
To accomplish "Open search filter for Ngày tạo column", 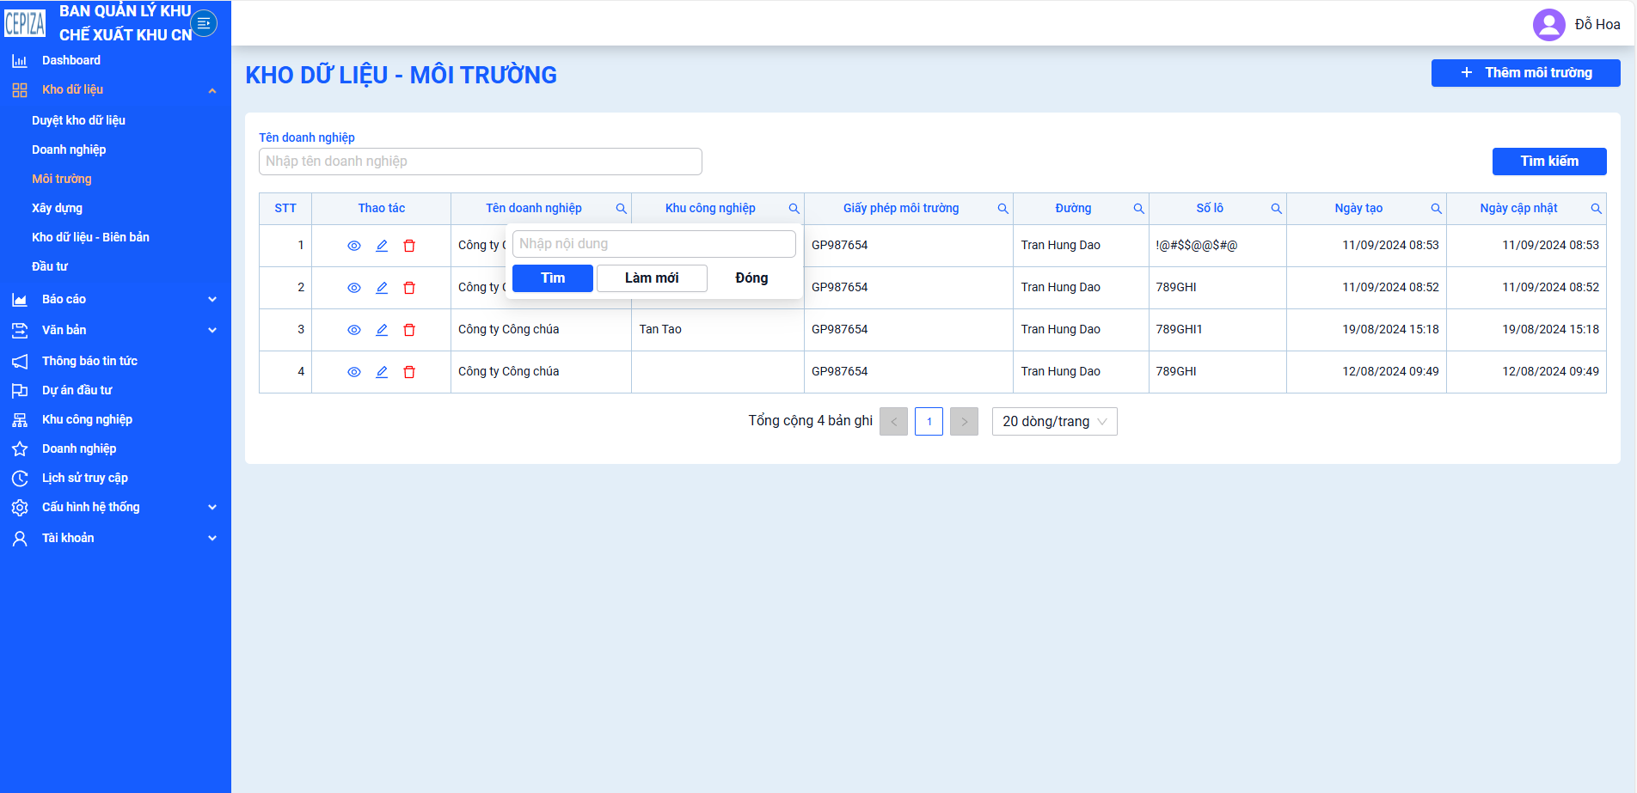I will pos(1436,209).
